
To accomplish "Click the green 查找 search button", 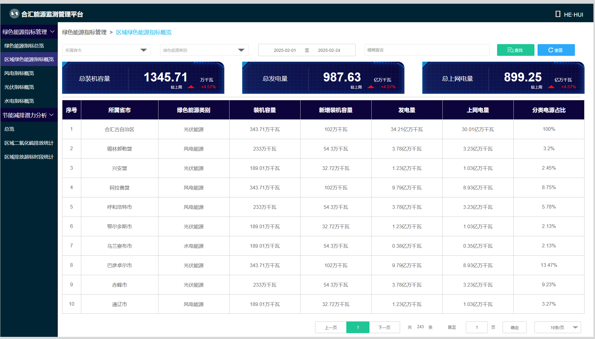I will [x=515, y=50].
